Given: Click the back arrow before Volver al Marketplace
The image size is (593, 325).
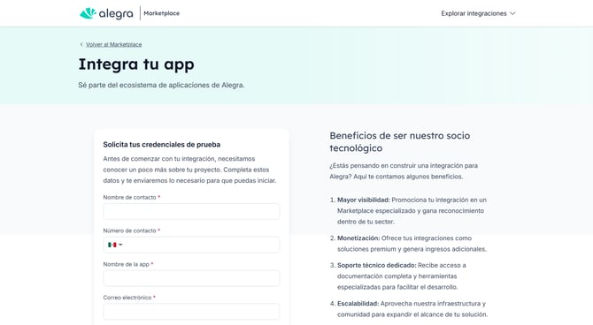Looking at the screenshot, I should pos(81,44).
